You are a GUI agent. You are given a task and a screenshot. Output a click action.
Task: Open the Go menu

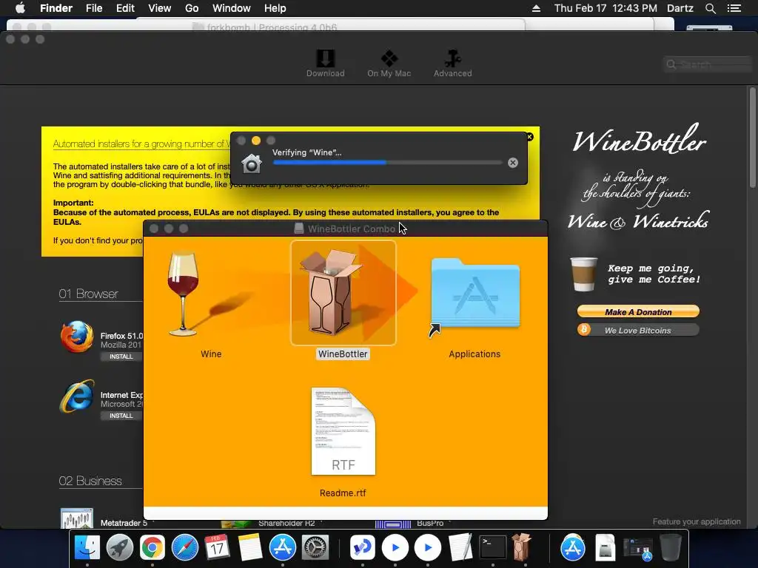(x=192, y=8)
